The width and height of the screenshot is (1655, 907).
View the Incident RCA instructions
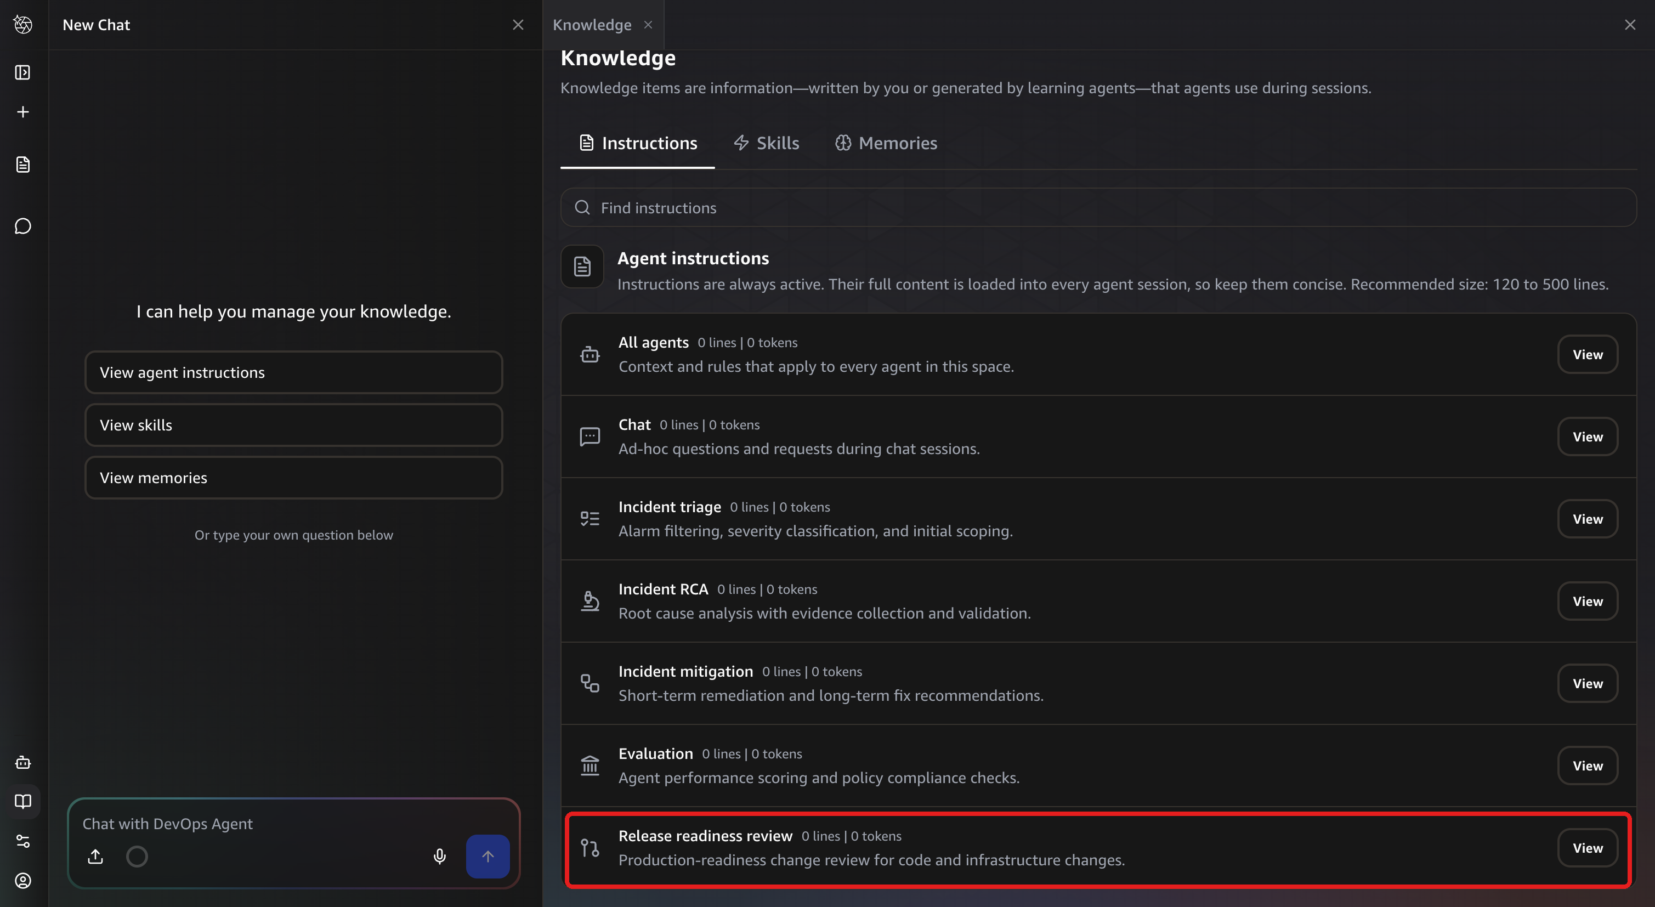click(1588, 600)
